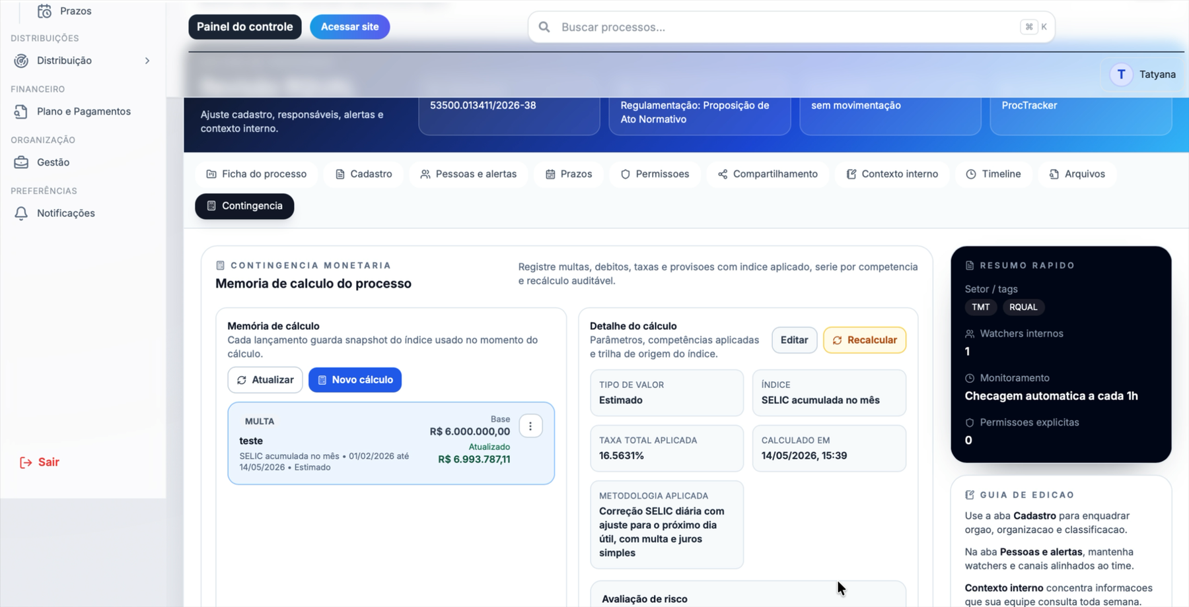Viewport: 1189px width, 607px height.
Task: Click the Acessar site link button
Action: (349, 27)
